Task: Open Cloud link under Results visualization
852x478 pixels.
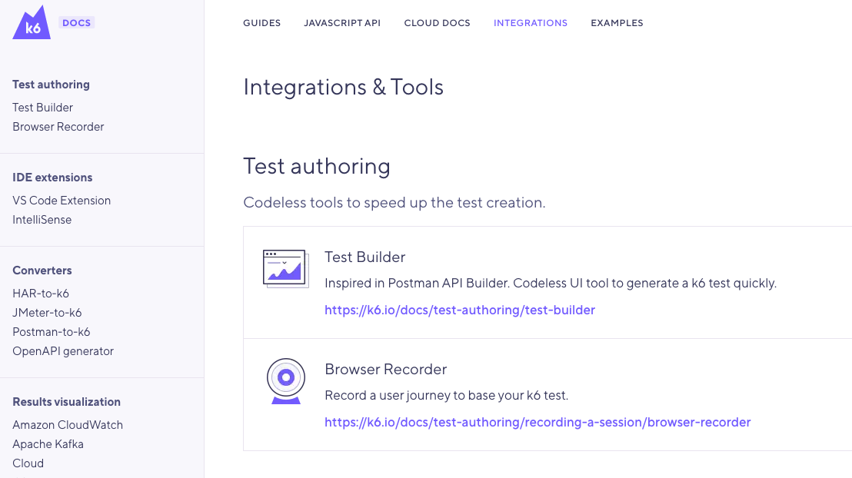Action: click(28, 463)
